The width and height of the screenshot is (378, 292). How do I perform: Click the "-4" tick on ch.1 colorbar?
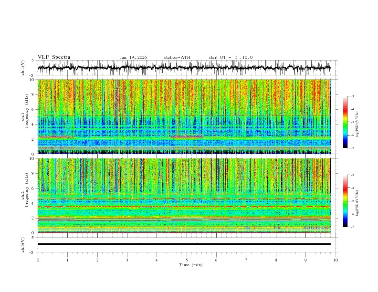(352, 109)
